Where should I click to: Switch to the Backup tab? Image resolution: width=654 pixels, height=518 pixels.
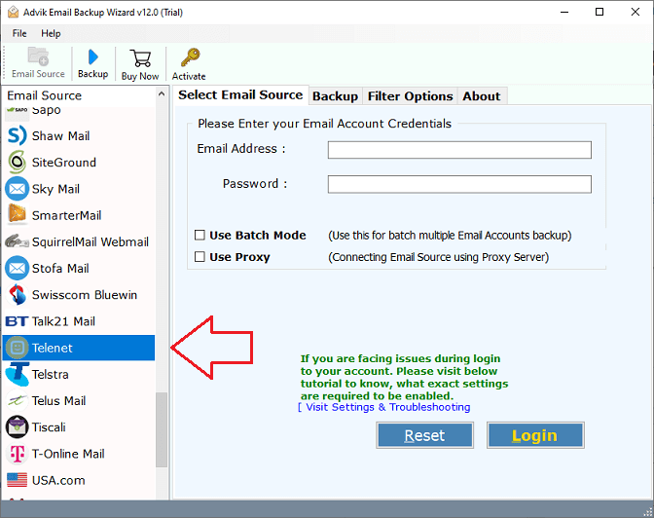335,96
